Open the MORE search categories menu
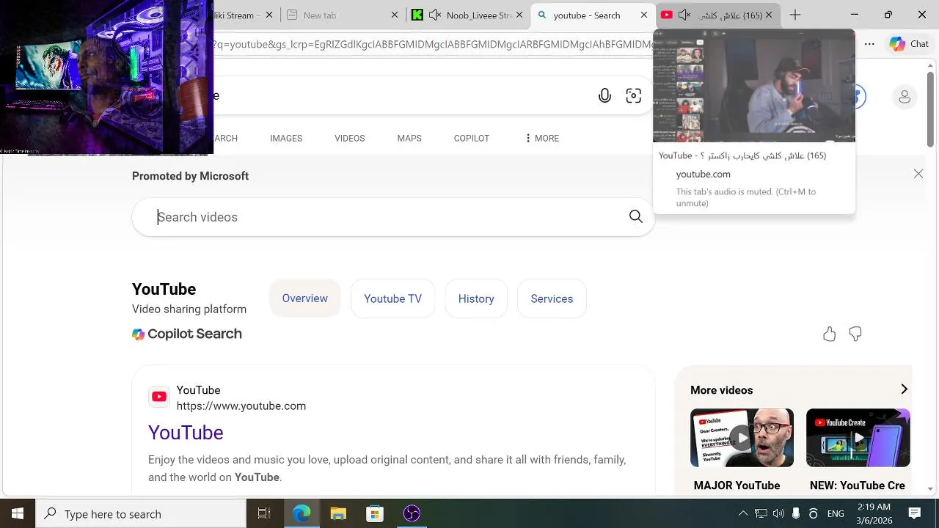Viewport: 939px width, 528px height. (x=541, y=138)
